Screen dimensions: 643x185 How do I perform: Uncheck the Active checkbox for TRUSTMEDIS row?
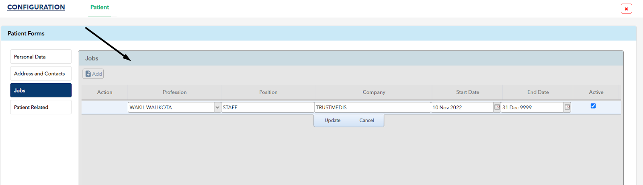pyautogui.click(x=593, y=106)
